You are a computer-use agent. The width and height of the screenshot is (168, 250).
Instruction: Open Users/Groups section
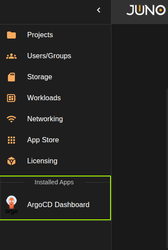49,56
